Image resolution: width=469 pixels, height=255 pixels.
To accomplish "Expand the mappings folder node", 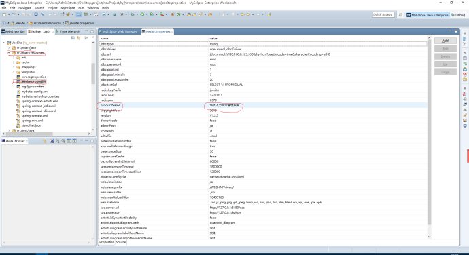I will (x=14, y=67).
